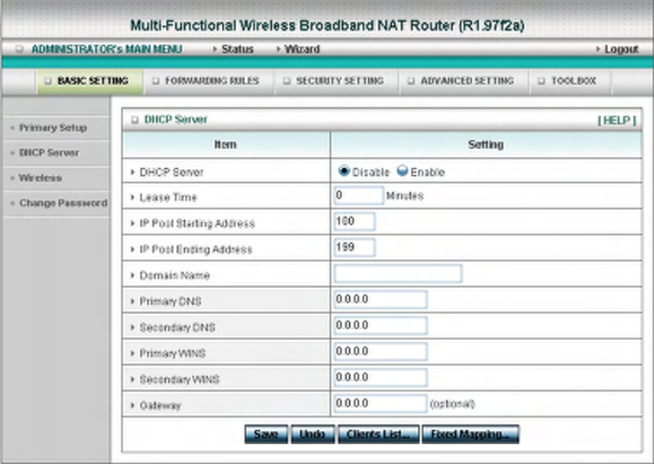Open Change Password in sidebar
The image size is (654, 464).
(63, 203)
